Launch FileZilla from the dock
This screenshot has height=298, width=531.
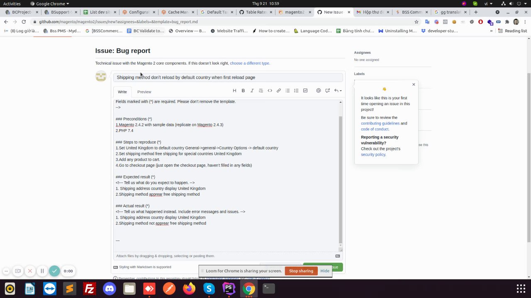pos(90,288)
